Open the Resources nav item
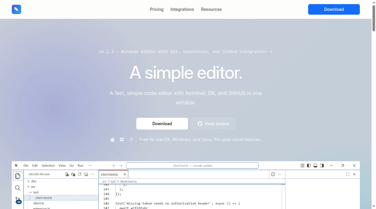 point(211,9)
